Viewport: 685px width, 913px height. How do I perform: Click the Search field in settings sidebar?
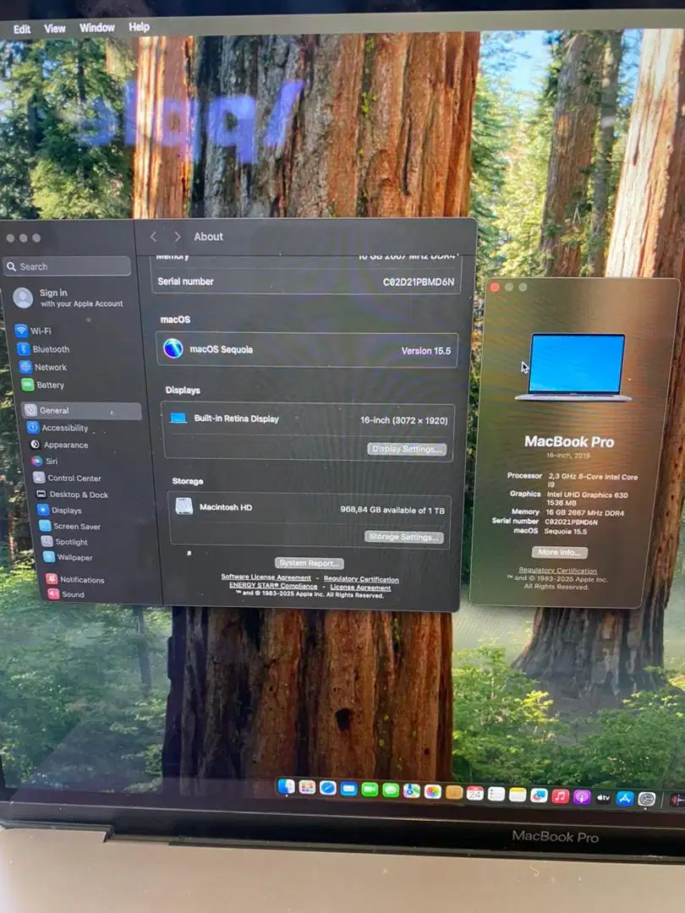68,266
